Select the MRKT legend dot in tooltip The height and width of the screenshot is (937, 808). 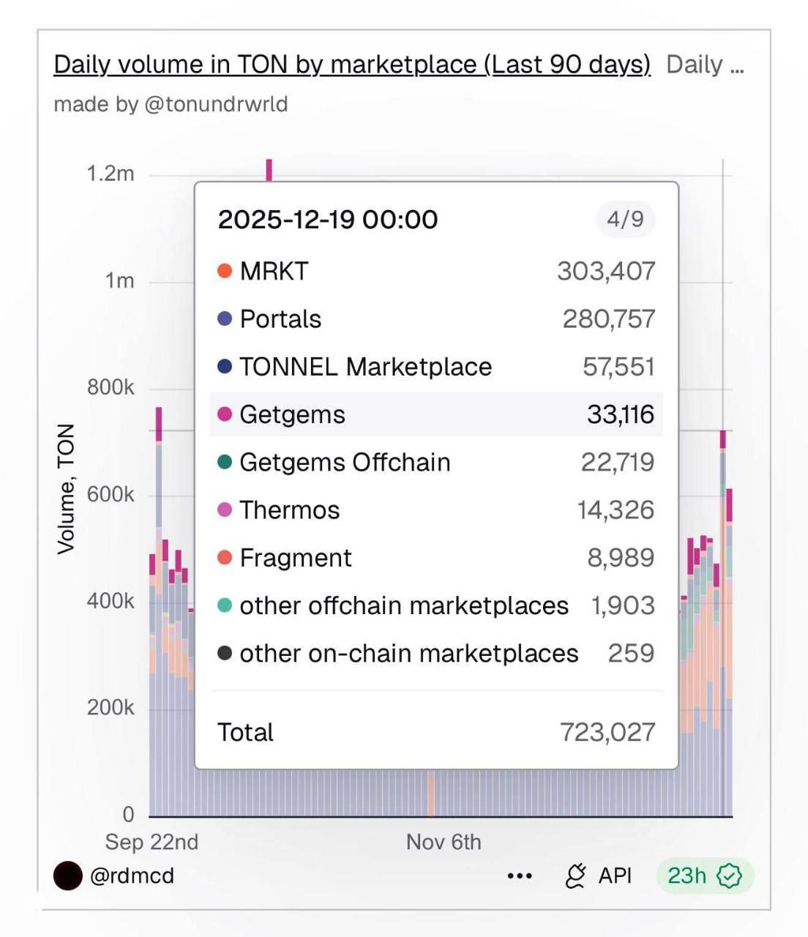click(223, 270)
